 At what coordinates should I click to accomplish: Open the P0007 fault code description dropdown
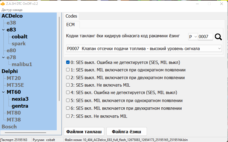(x=144, y=48)
